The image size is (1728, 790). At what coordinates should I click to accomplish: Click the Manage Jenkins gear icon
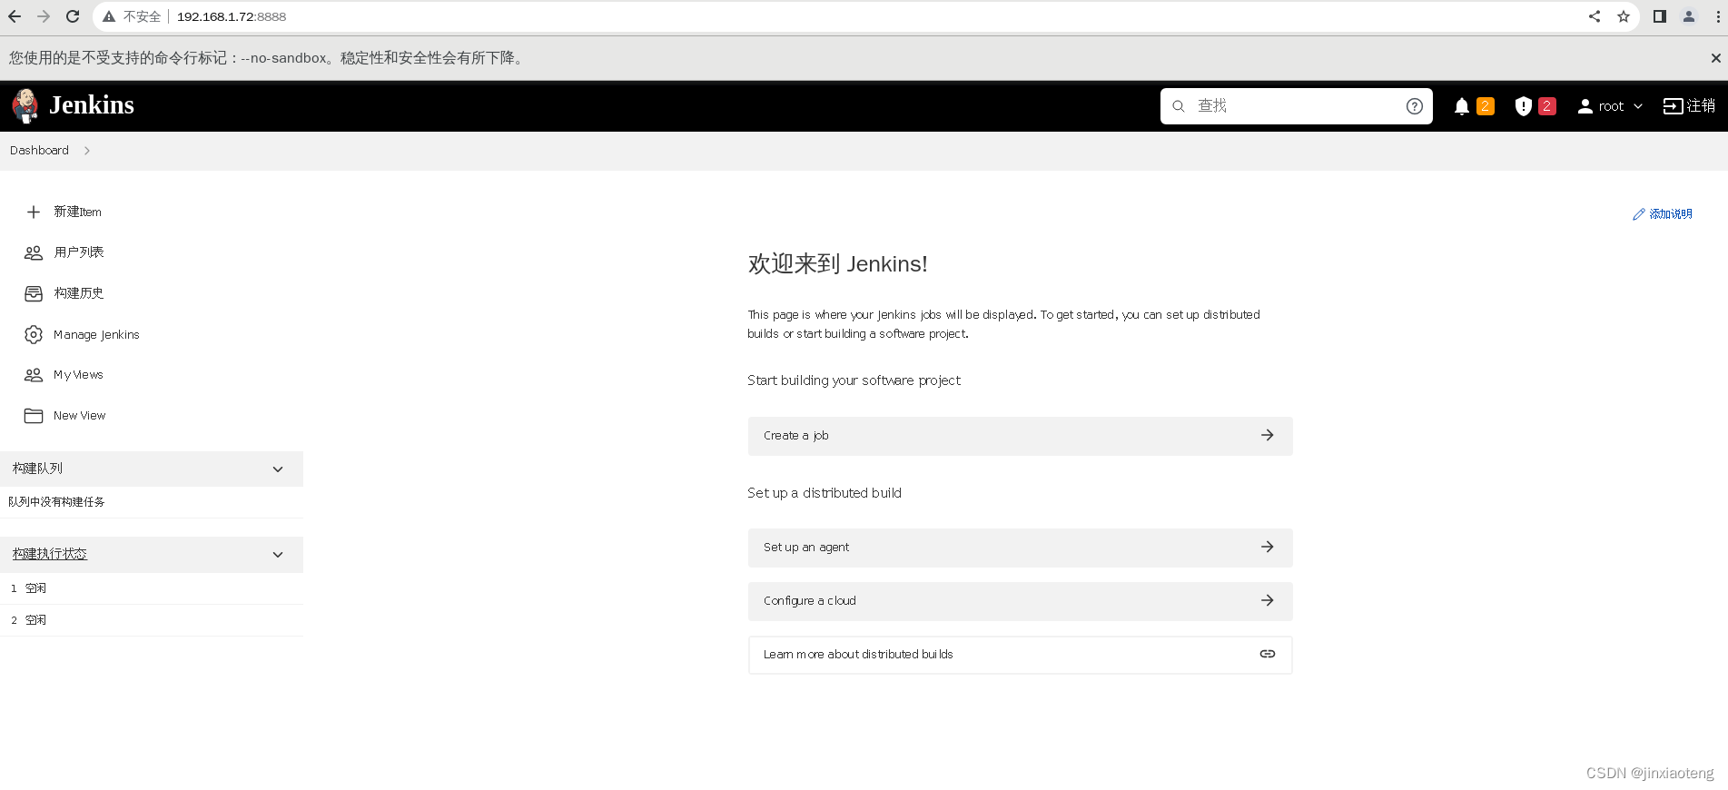(x=34, y=334)
